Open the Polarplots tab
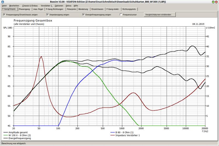Viewport: 219px width, 146px height. [x=71, y=9]
